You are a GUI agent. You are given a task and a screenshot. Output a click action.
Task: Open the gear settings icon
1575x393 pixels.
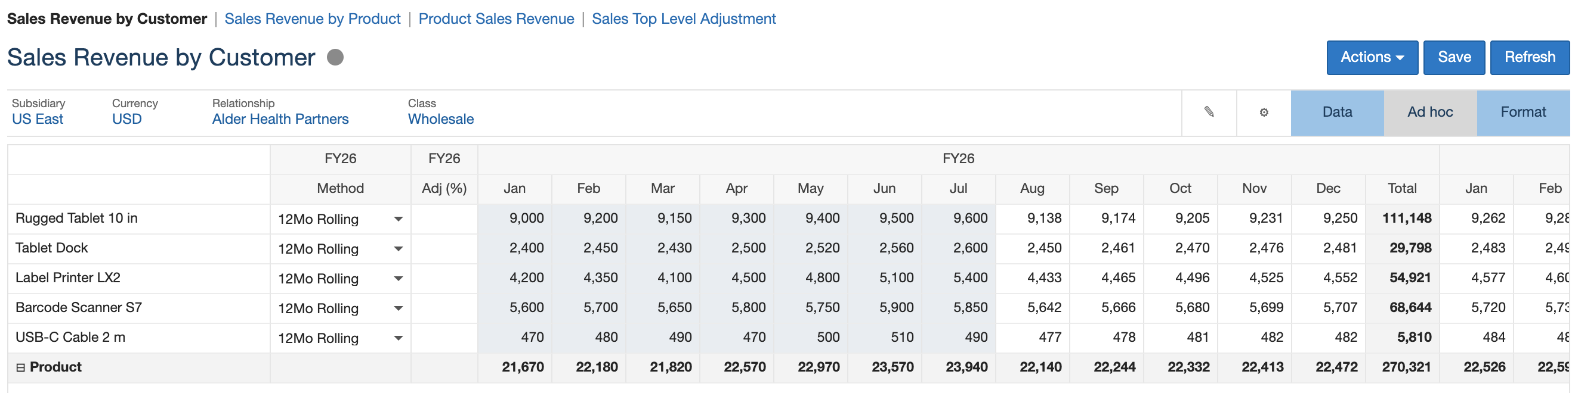click(1264, 113)
